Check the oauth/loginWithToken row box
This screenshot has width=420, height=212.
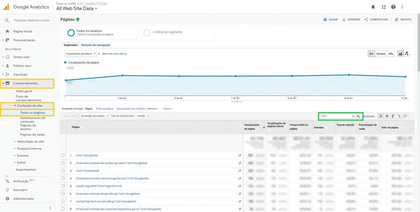tap(63, 186)
